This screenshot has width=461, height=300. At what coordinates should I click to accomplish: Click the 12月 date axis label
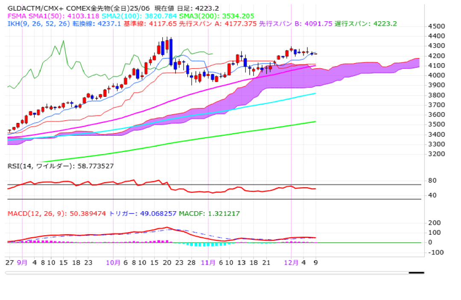[x=291, y=262]
